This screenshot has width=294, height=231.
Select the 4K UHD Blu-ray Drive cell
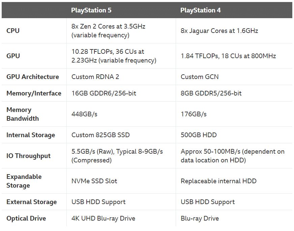tap(103, 218)
